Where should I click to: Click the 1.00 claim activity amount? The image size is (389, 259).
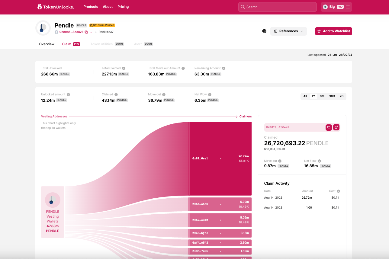(309, 208)
